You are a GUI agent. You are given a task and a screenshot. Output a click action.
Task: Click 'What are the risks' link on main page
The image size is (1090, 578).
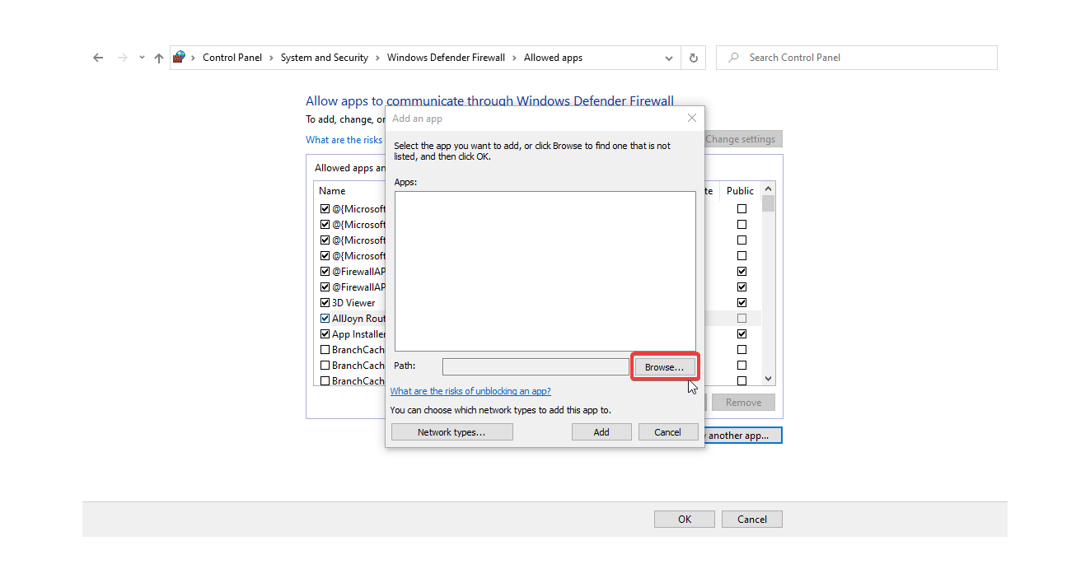coord(344,140)
